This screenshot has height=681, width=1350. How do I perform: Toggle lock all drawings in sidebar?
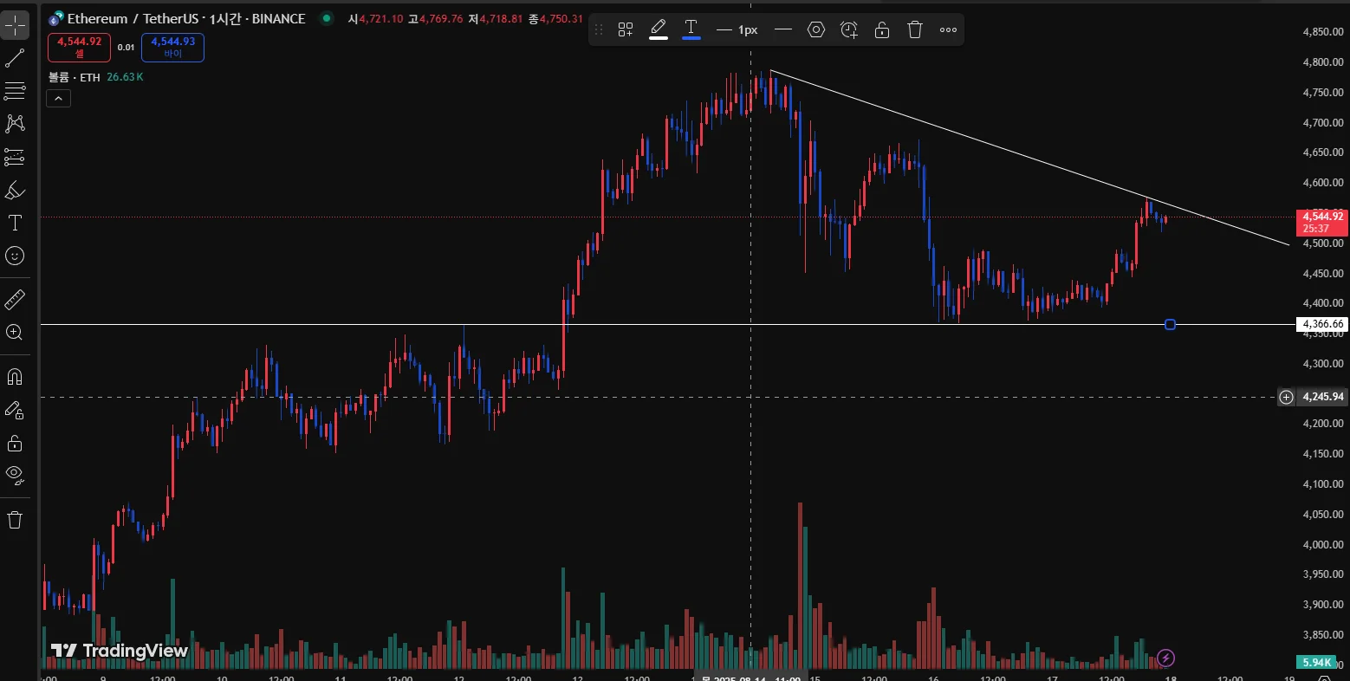click(x=15, y=443)
